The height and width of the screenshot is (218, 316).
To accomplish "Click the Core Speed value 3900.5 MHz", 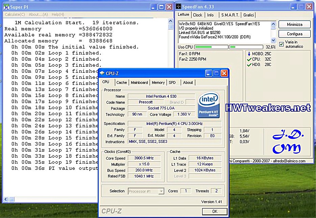I will point(144,158).
